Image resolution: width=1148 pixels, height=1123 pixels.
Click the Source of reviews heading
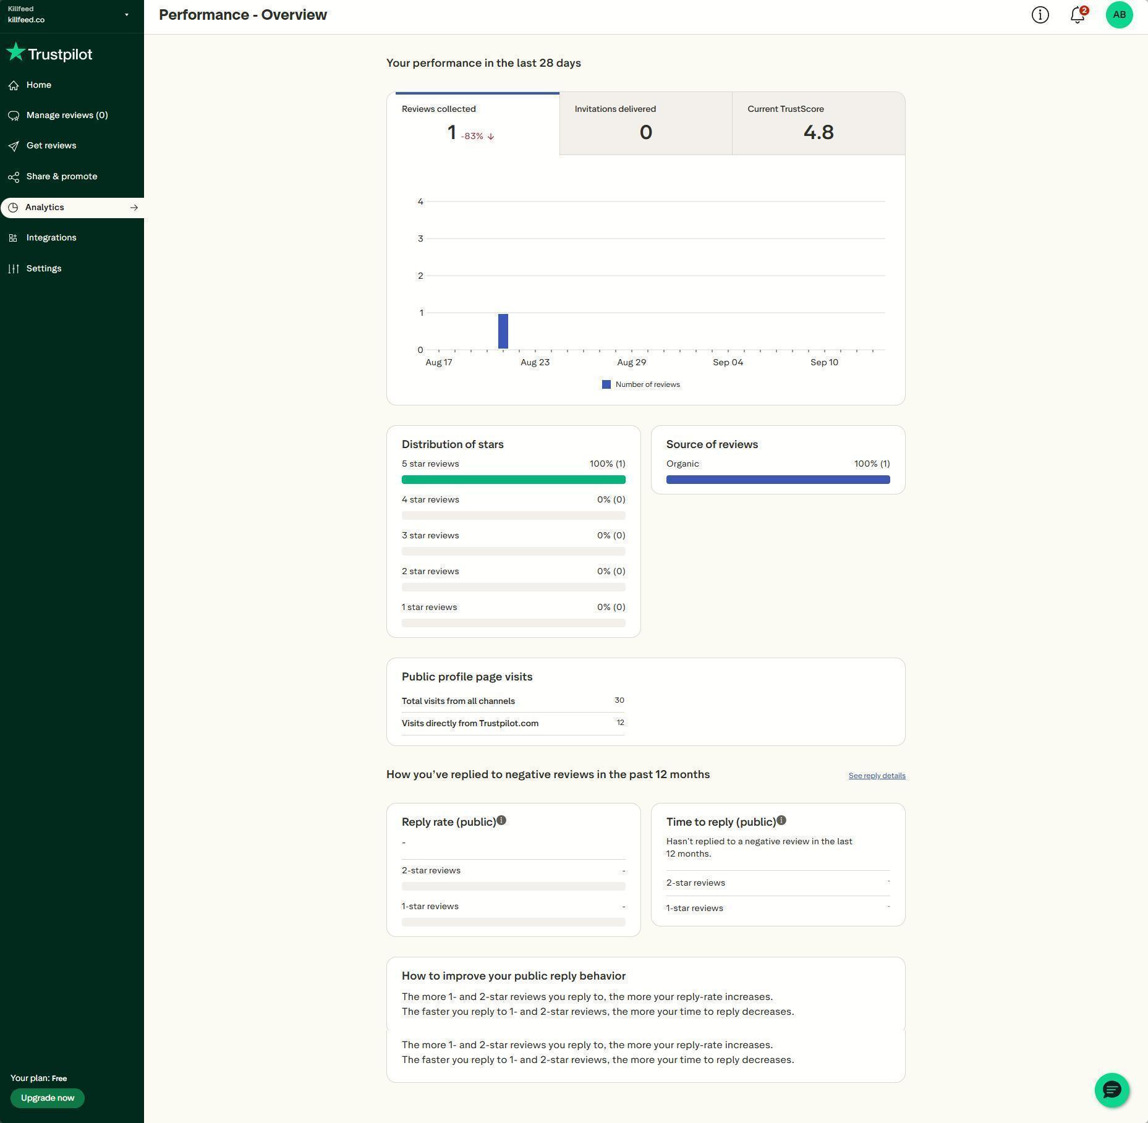point(712,444)
